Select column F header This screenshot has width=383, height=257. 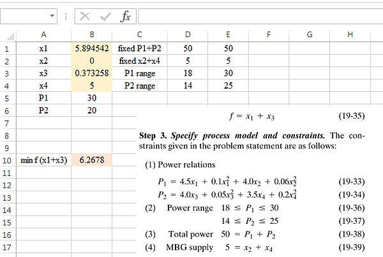point(269,34)
